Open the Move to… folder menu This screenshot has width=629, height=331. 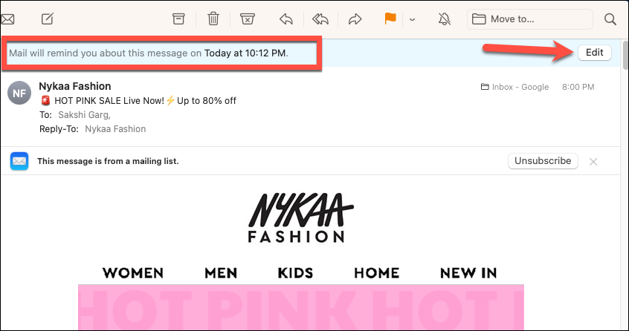(530, 19)
